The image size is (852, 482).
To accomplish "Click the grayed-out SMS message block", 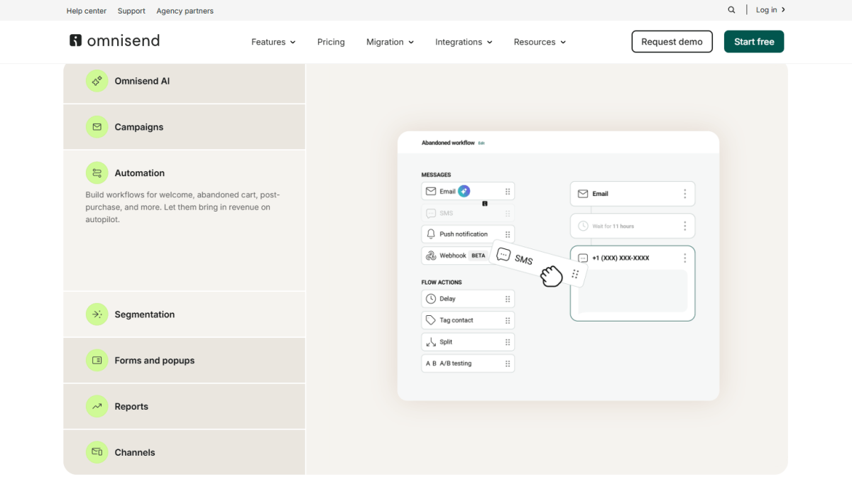I will click(468, 213).
